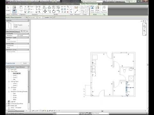Open the East elevation view

[14, 94]
